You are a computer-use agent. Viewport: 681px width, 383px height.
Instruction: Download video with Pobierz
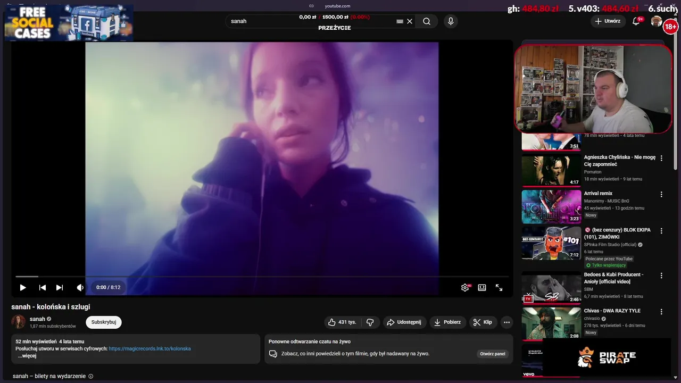point(447,322)
